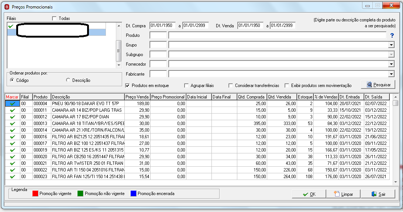Click product grid scrollbar up arrow
The height and width of the screenshot is (212, 403).
click(396, 97)
